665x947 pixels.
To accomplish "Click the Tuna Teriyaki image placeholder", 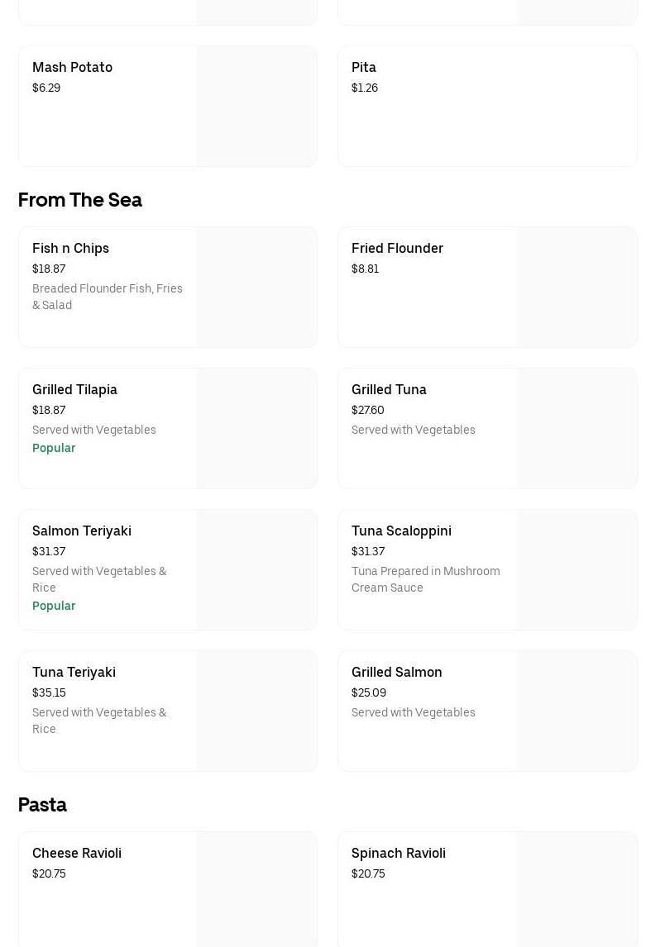I will pyautogui.click(x=256, y=711).
